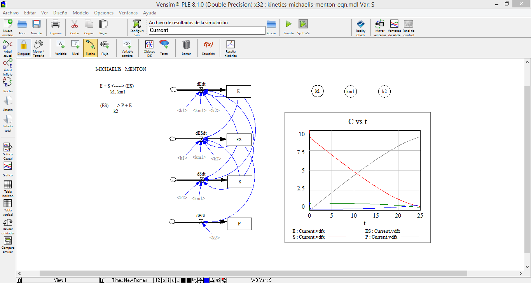Select the Objetos E/S tool
Viewport: 531px width, 283px height.
pos(149,48)
